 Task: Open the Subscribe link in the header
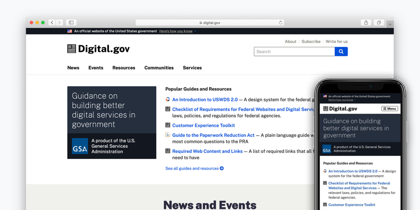coord(311,41)
